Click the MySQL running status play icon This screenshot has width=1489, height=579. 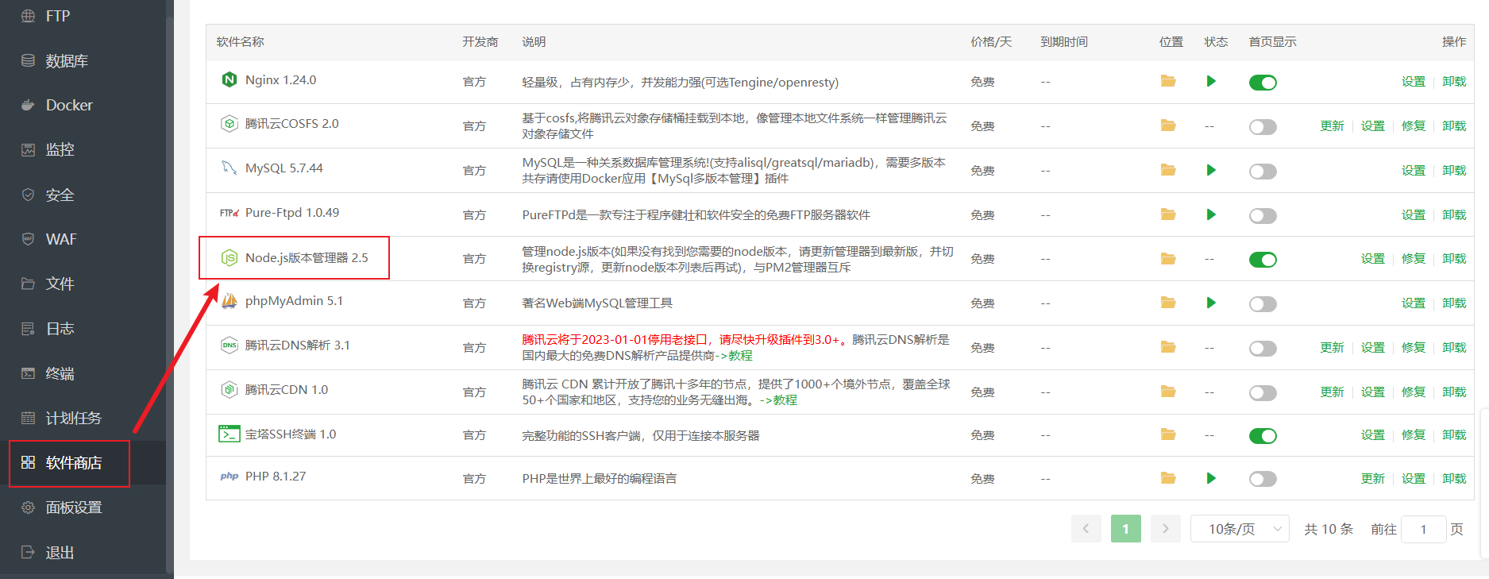click(x=1210, y=170)
